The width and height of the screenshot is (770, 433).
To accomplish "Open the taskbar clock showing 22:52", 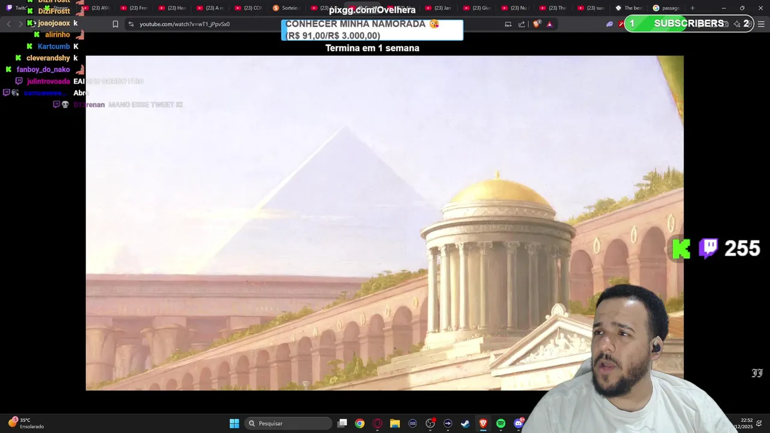I will click(x=746, y=423).
